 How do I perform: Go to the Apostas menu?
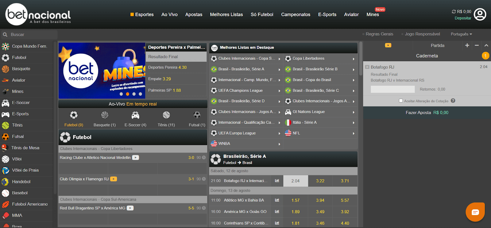click(x=194, y=14)
